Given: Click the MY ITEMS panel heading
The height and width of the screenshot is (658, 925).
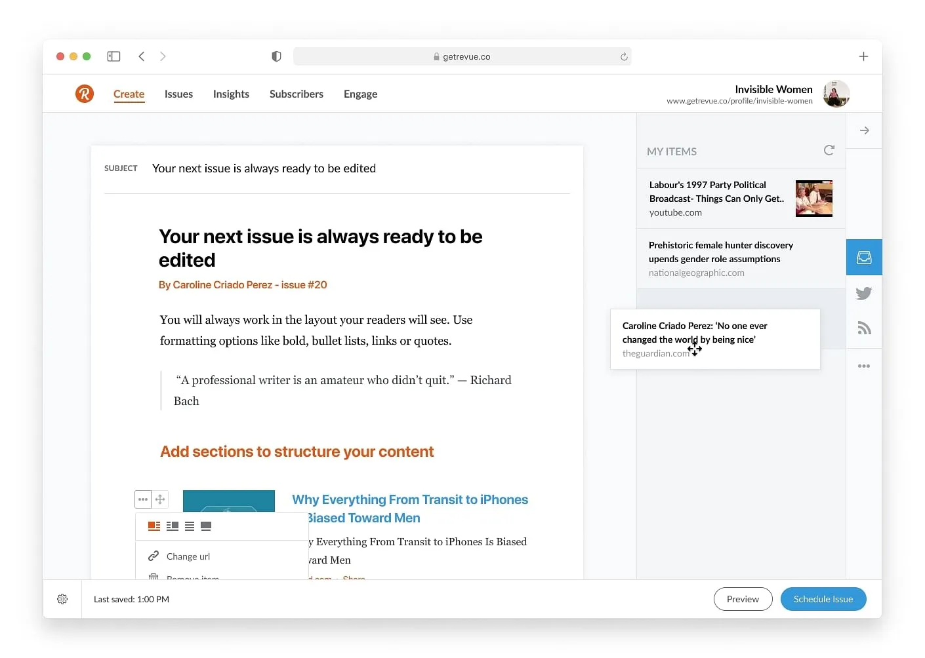Looking at the screenshot, I should [x=672, y=151].
